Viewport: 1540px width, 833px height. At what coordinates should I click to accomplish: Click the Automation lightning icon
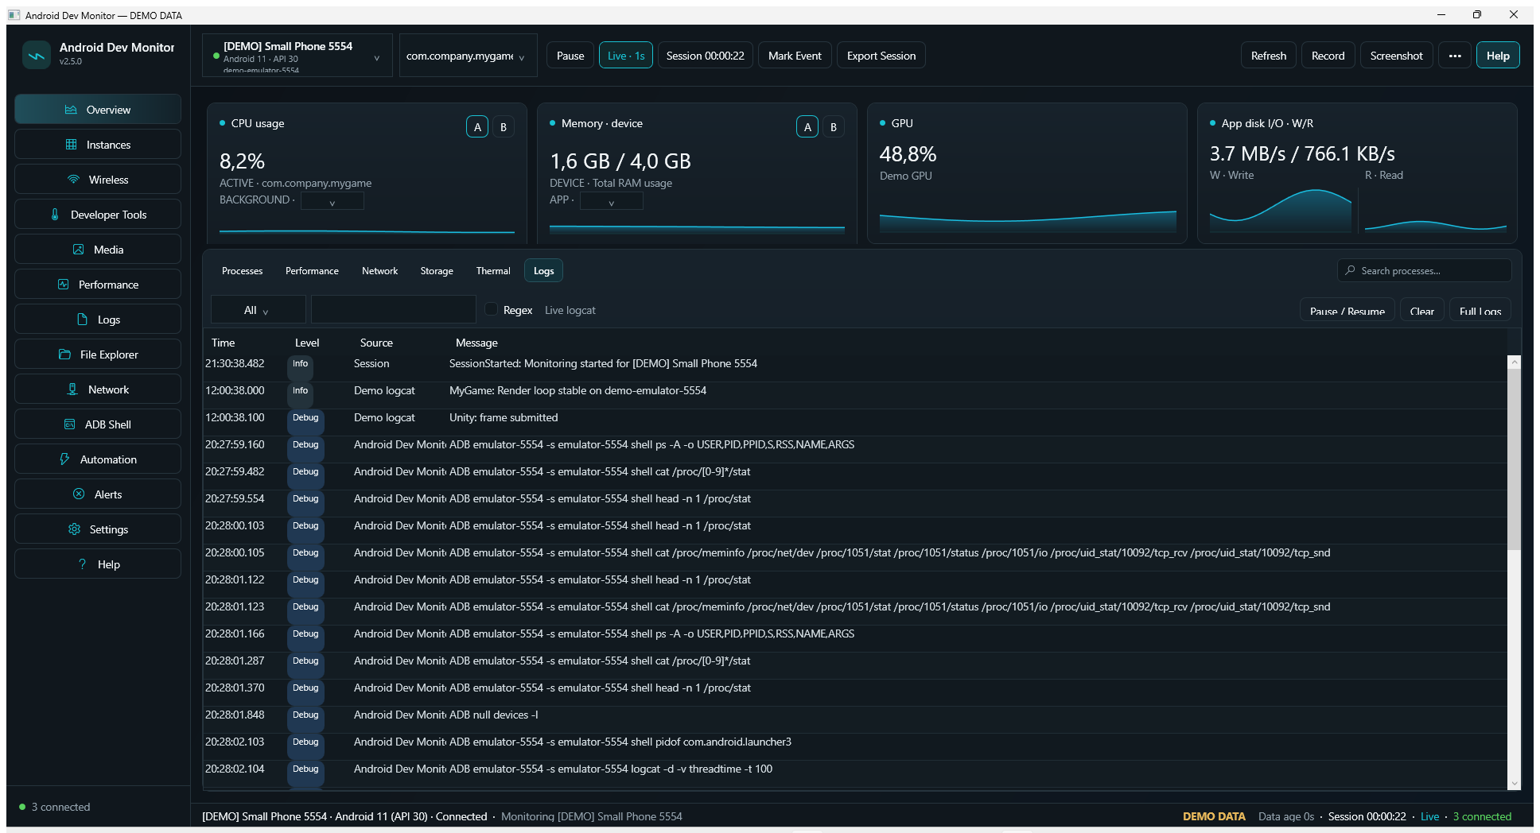coord(64,459)
